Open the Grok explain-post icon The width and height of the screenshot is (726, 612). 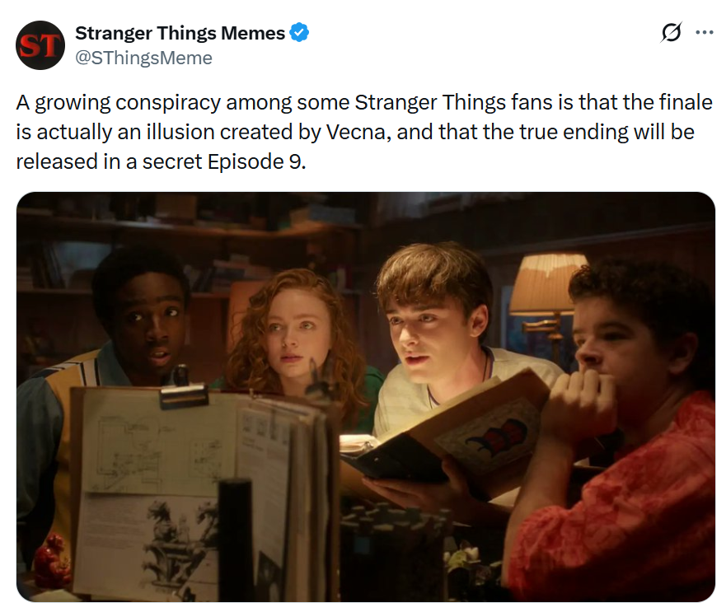point(671,33)
